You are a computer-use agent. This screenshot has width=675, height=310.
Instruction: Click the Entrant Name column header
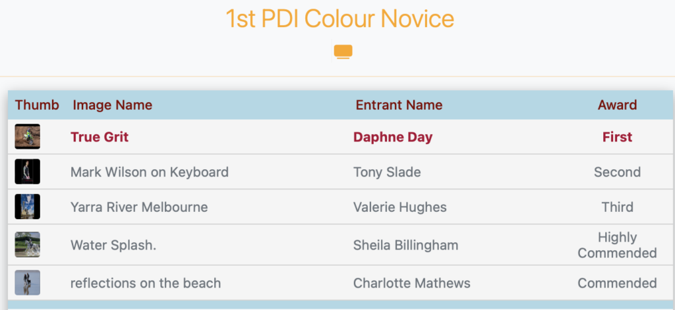point(399,105)
